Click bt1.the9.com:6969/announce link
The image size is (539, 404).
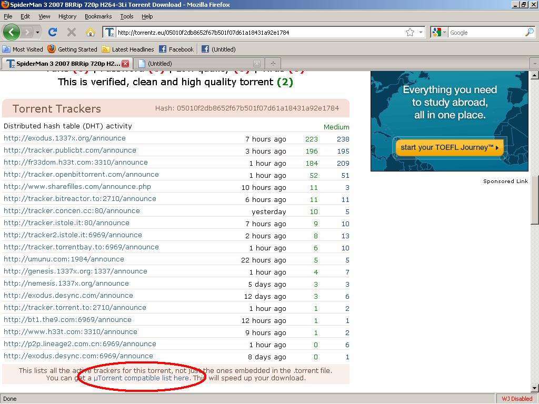pyautogui.click(x=67, y=319)
